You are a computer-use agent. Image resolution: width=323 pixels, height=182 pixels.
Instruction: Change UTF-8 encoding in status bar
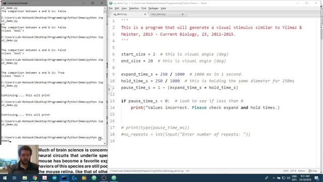pyautogui.click(x=293, y=171)
